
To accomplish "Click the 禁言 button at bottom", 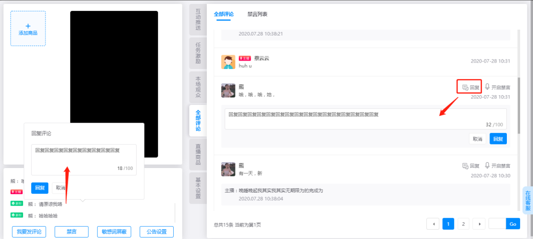I will pyautogui.click(x=72, y=232).
